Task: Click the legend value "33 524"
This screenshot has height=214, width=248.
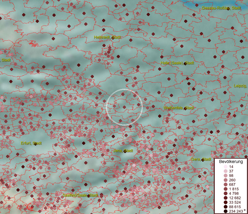Action: [235, 202]
